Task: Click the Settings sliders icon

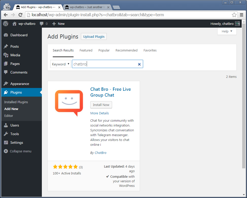Action: tap(6, 142)
